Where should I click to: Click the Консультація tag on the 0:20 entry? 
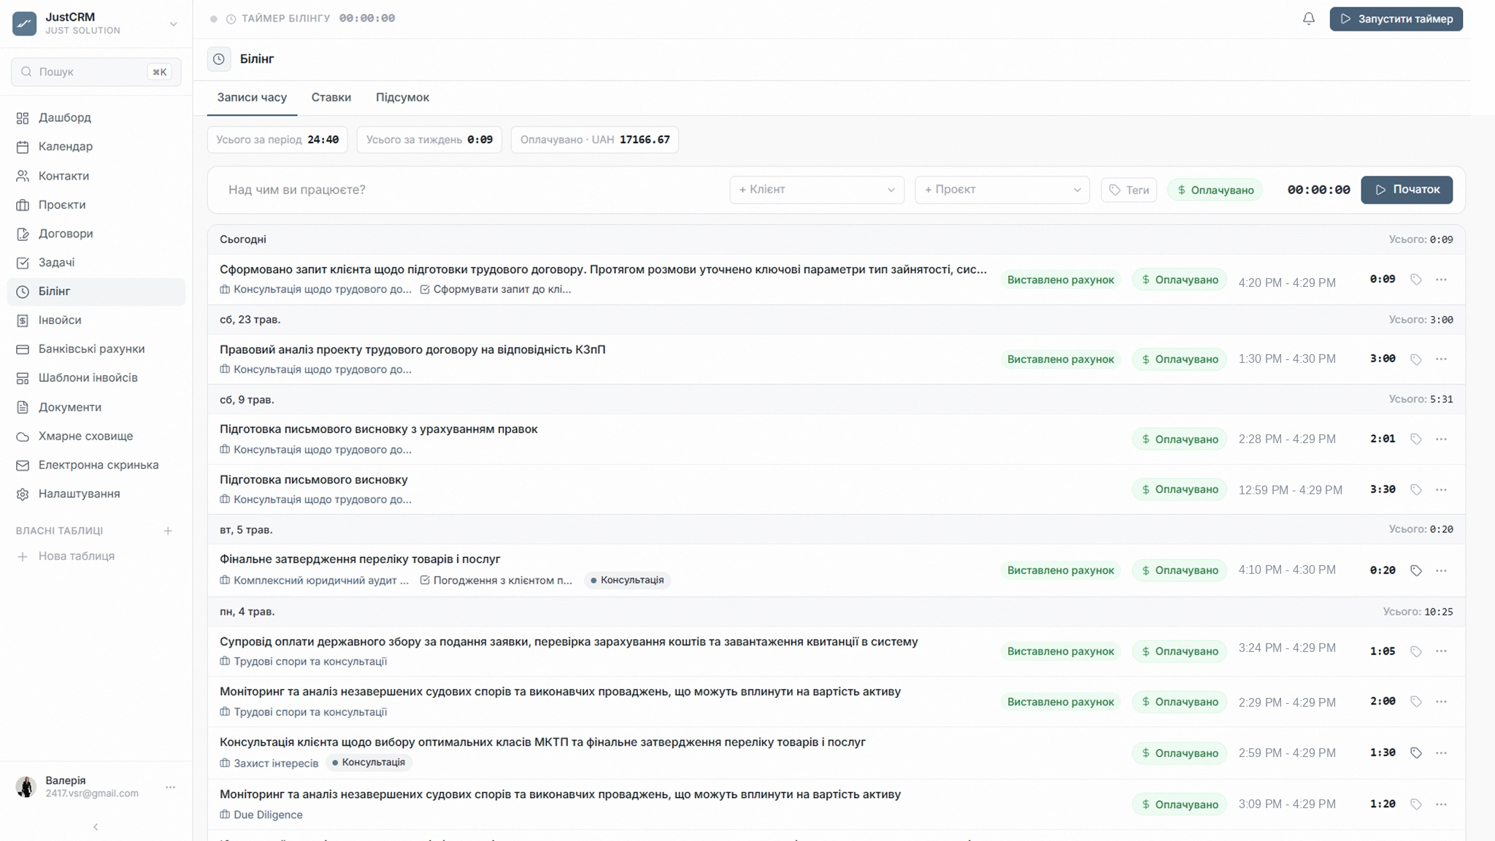[627, 580]
